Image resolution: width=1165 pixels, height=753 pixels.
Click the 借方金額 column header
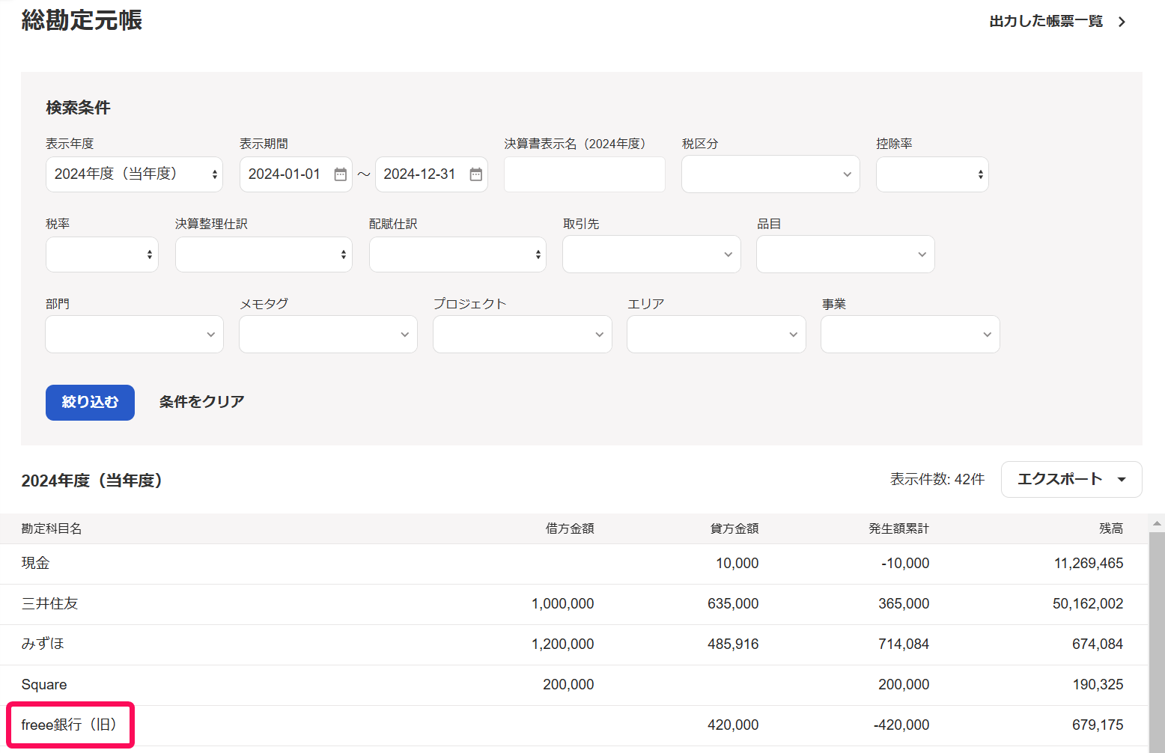[x=570, y=528]
